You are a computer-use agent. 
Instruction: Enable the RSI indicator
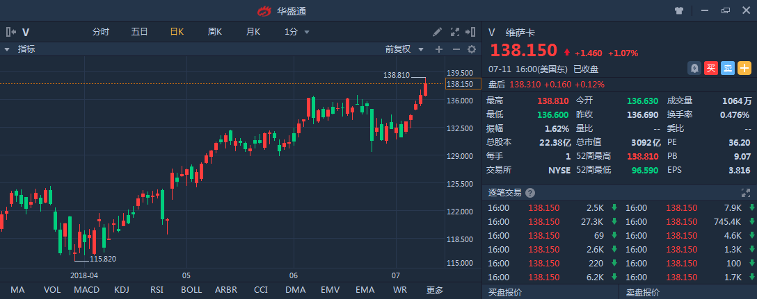[157, 290]
